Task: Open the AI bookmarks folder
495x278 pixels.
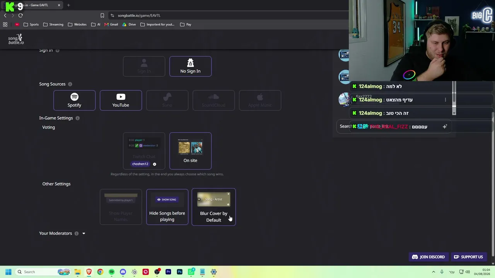Action: [96, 24]
